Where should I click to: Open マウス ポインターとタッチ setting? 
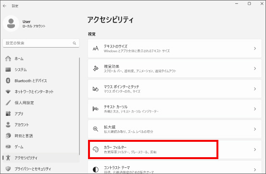click(175, 89)
